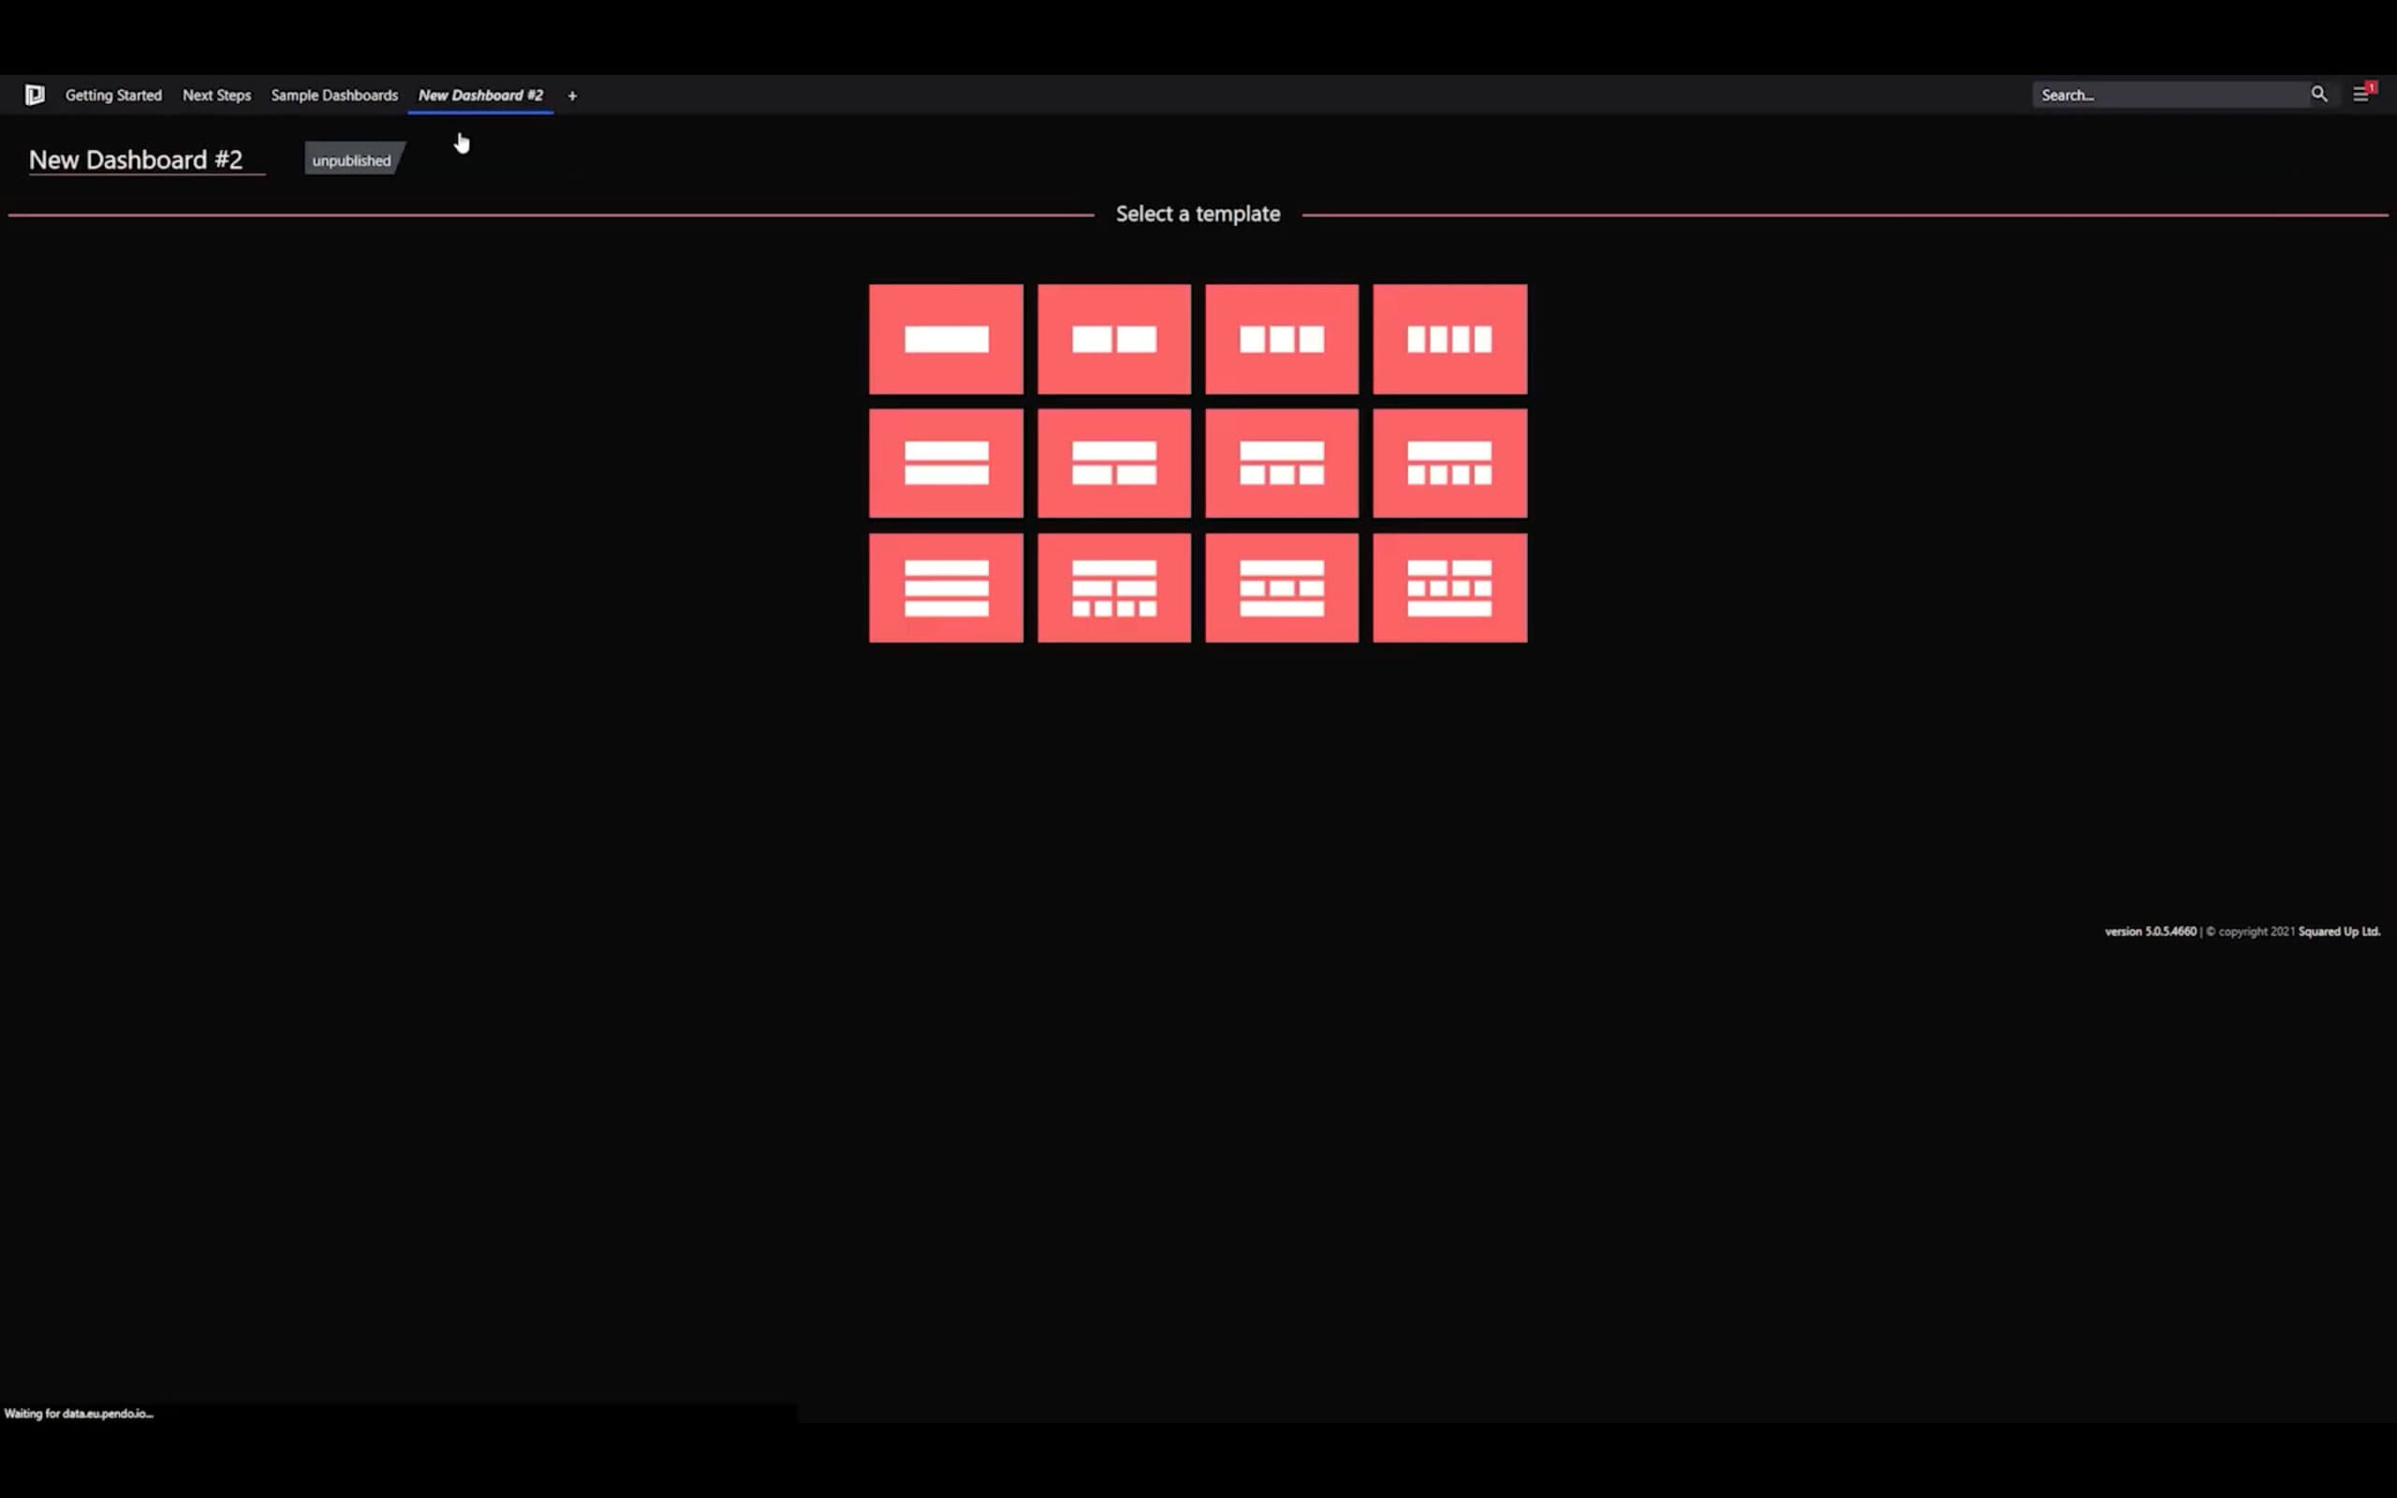Choose template with one row above two columns
2397x1498 pixels.
pyautogui.click(x=1114, y=463)
